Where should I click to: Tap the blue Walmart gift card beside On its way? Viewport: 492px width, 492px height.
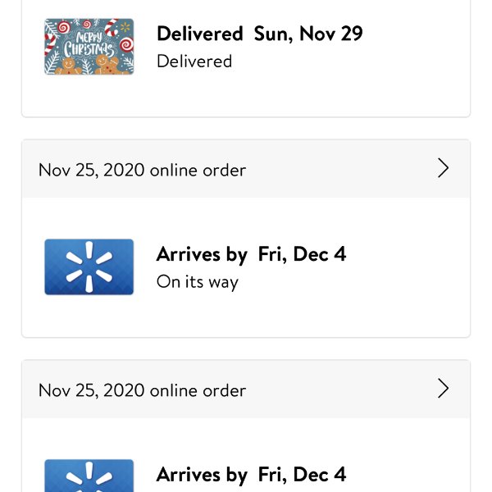coord(89,267)
